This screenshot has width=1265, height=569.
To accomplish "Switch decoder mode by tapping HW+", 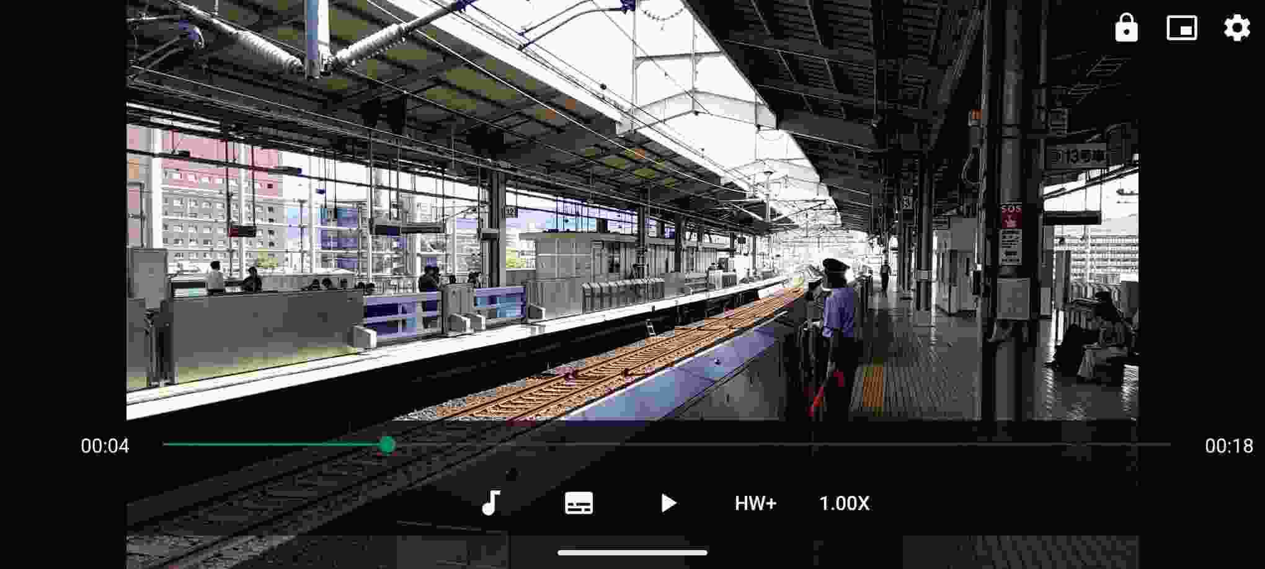I will pyautogui.click(x=757, y=504).
